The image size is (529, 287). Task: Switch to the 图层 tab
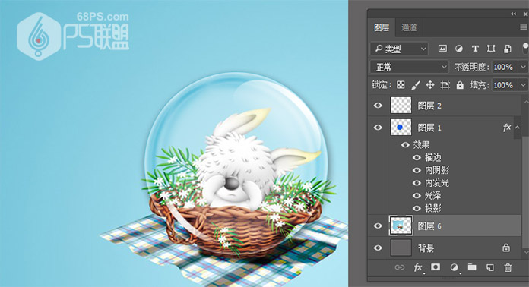pos(382,27)
